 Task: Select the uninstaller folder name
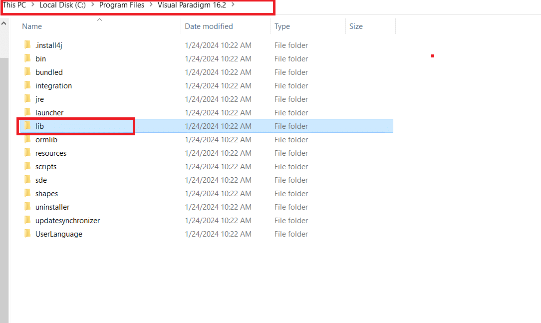(52, 207)
